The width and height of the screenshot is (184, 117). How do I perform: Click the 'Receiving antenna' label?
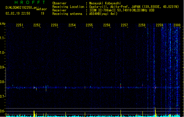click(x=67, y=14)
